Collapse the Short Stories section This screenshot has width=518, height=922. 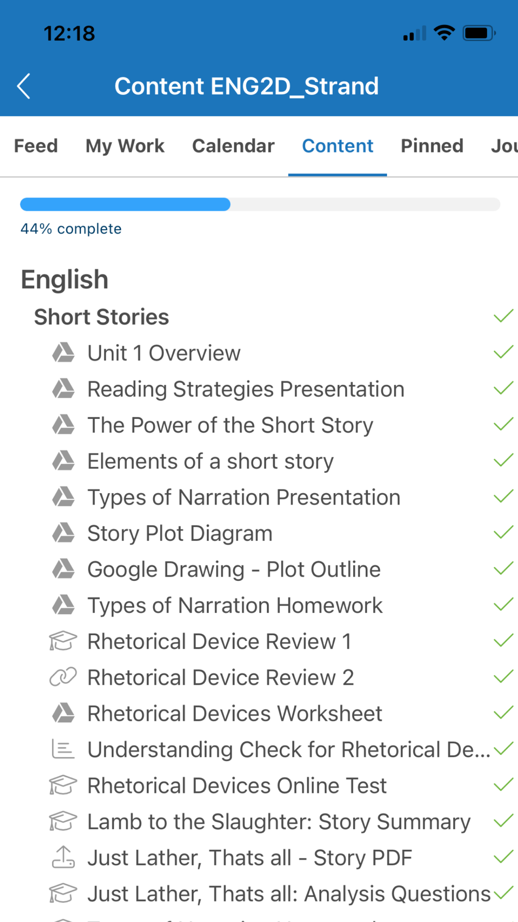pos(102,317)
